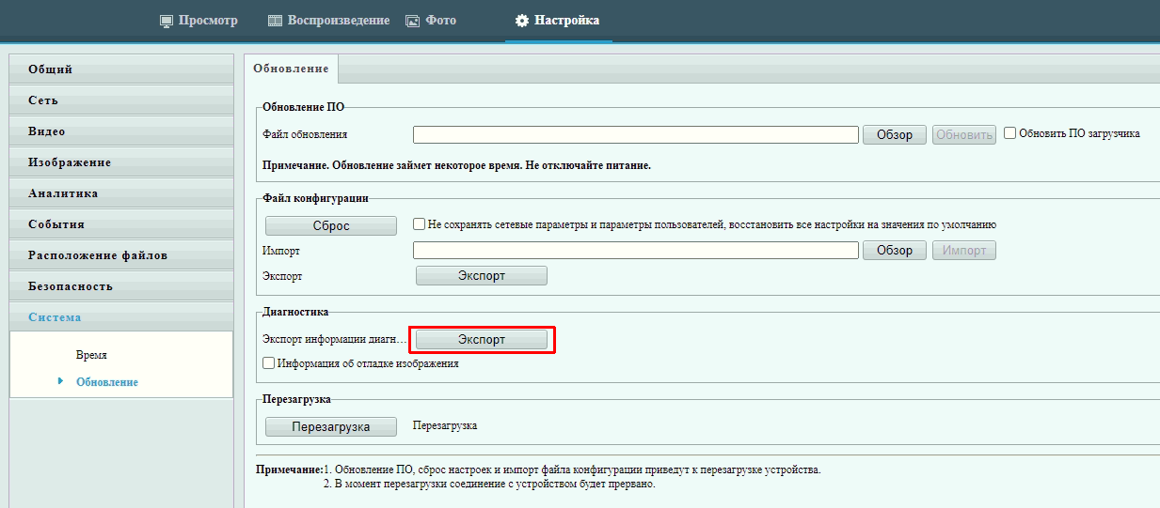Viewport: 1160px width, 508px height.
Task: Tick the Не сохранять сетевые параметры checkbox
Action: point(420,224)
